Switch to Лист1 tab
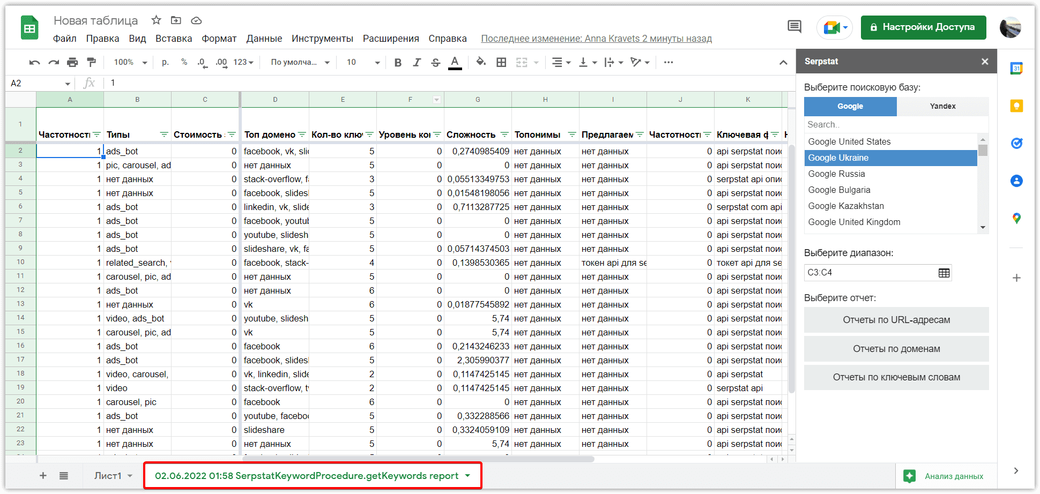1040x494 pixels. point(113,475)
